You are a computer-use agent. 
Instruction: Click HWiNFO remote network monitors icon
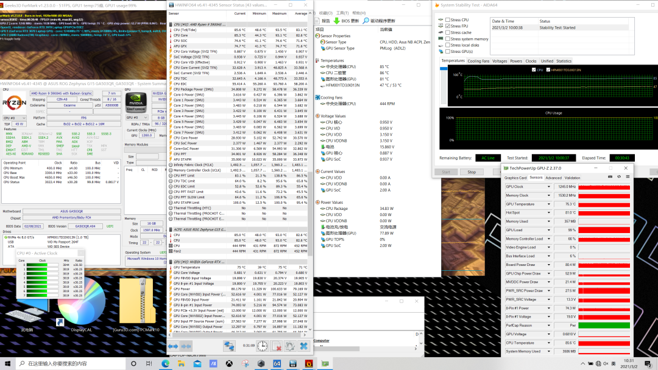[229, 346]
